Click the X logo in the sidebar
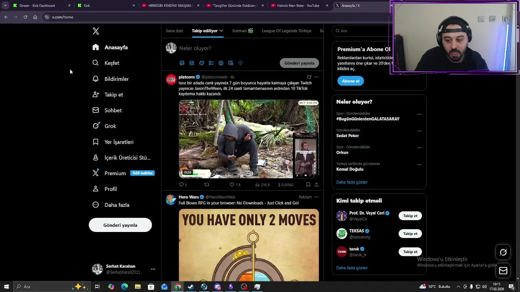This screenshot has width=520, height=292. pos(96,31)
